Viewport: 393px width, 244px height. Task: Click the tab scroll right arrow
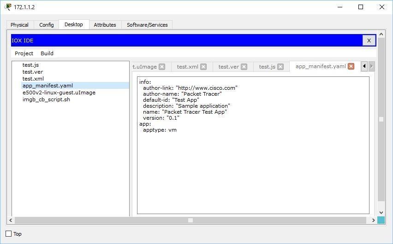click(371, 66)
